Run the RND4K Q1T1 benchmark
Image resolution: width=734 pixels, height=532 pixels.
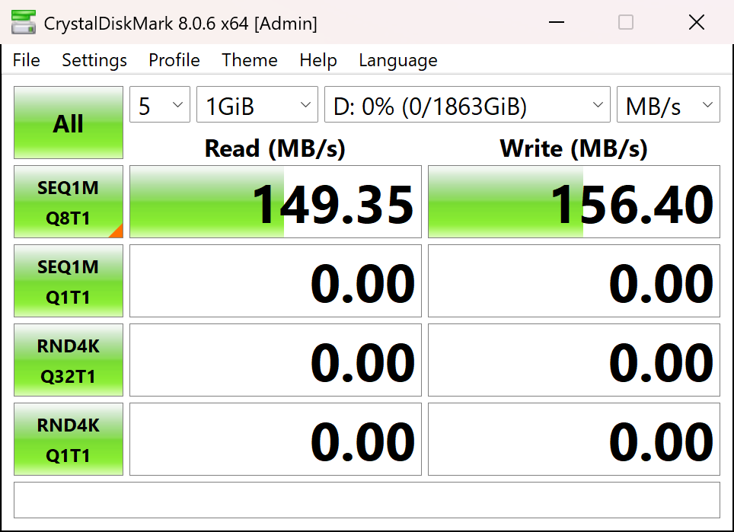(x=68, y=439)
